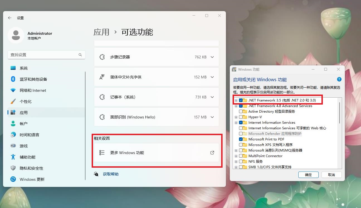Viewport: 361px width, 208px height.
Task: Enable the Microsoft XPS 文档写入程序 checkbox
Action: pos(241,145)
